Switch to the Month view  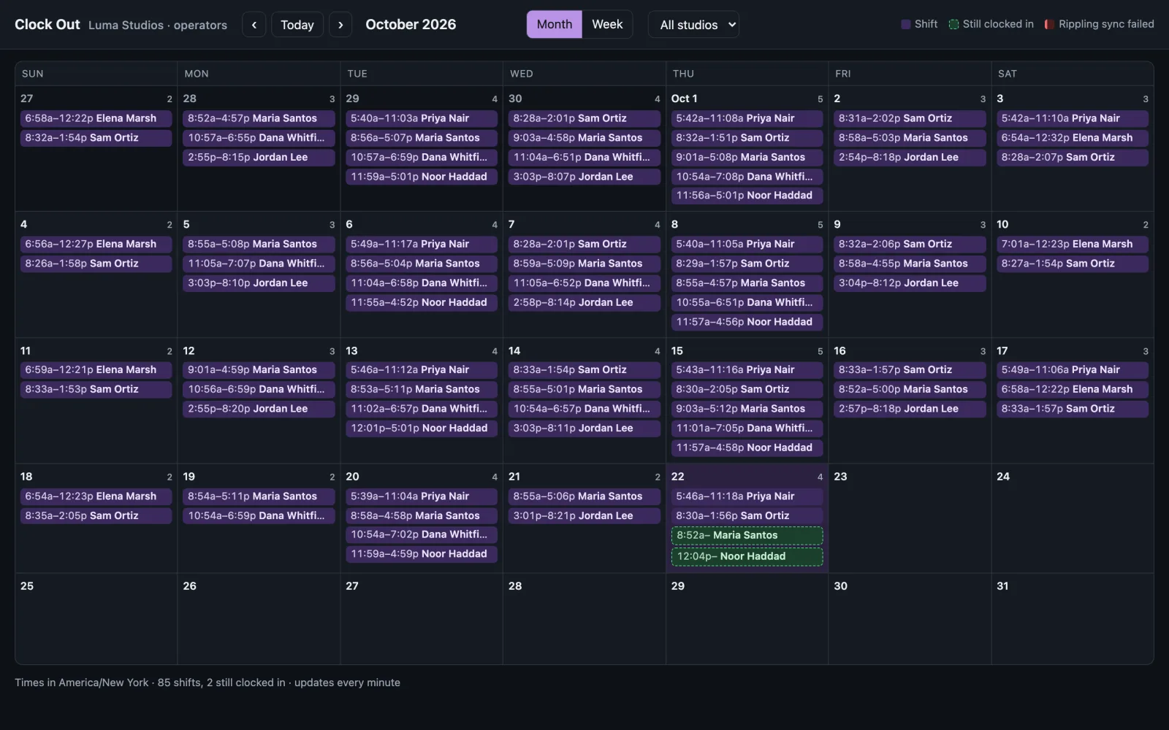pyautogui.click(x=555, y=25)
